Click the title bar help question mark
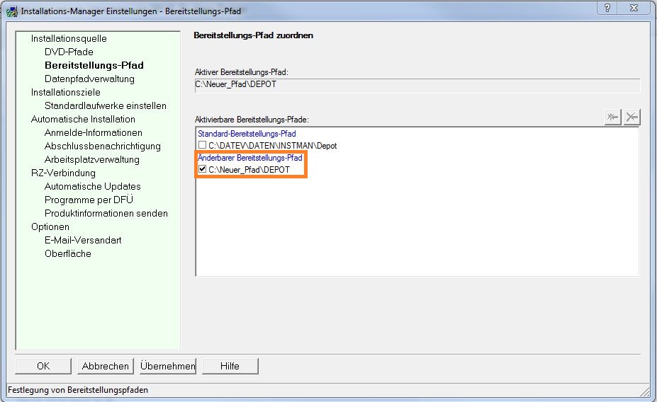 (x=607, y=8)
